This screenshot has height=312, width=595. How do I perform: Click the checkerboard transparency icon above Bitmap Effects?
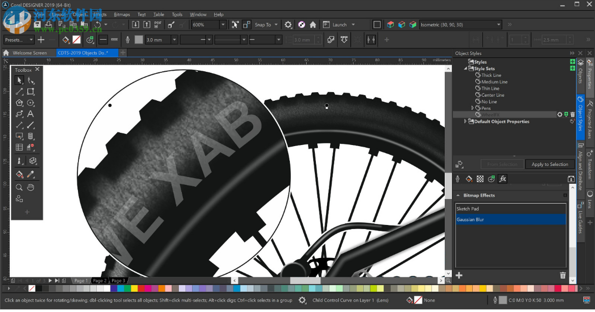click(480, 178)
